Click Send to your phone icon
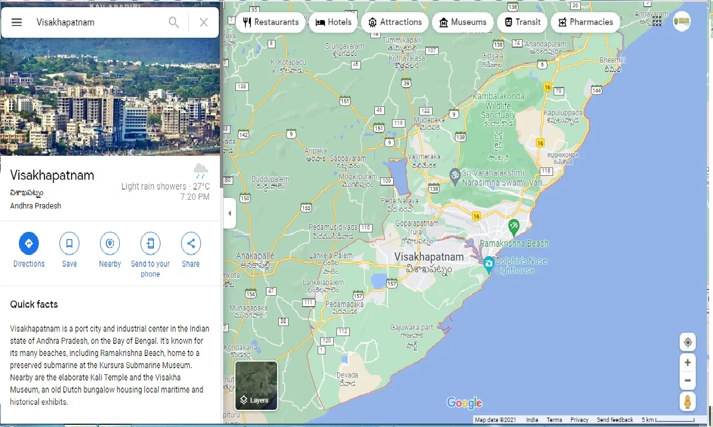 point(150,243)
